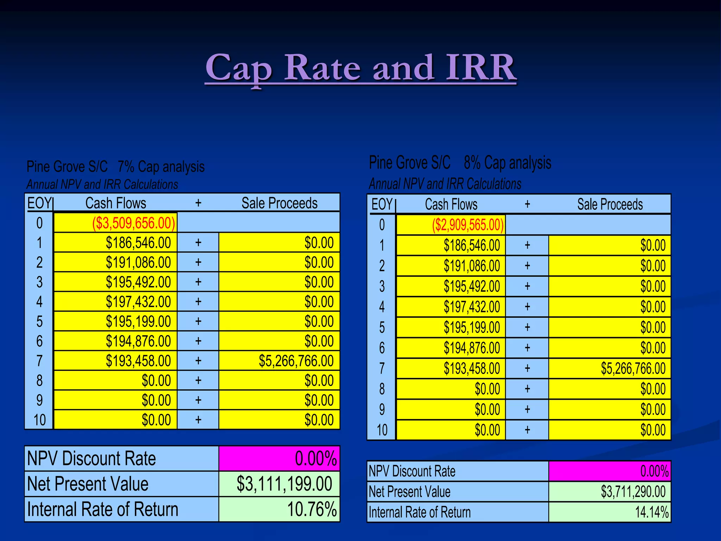The image size is (721, 541).
Task: Select $197,432.00 cash flow in 8% Cap table
Action: point(451,306)
